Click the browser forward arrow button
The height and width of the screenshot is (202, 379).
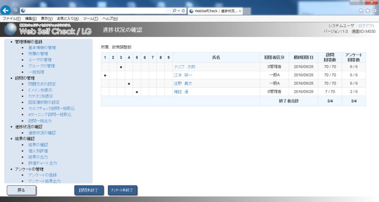[x=15, y=10]
